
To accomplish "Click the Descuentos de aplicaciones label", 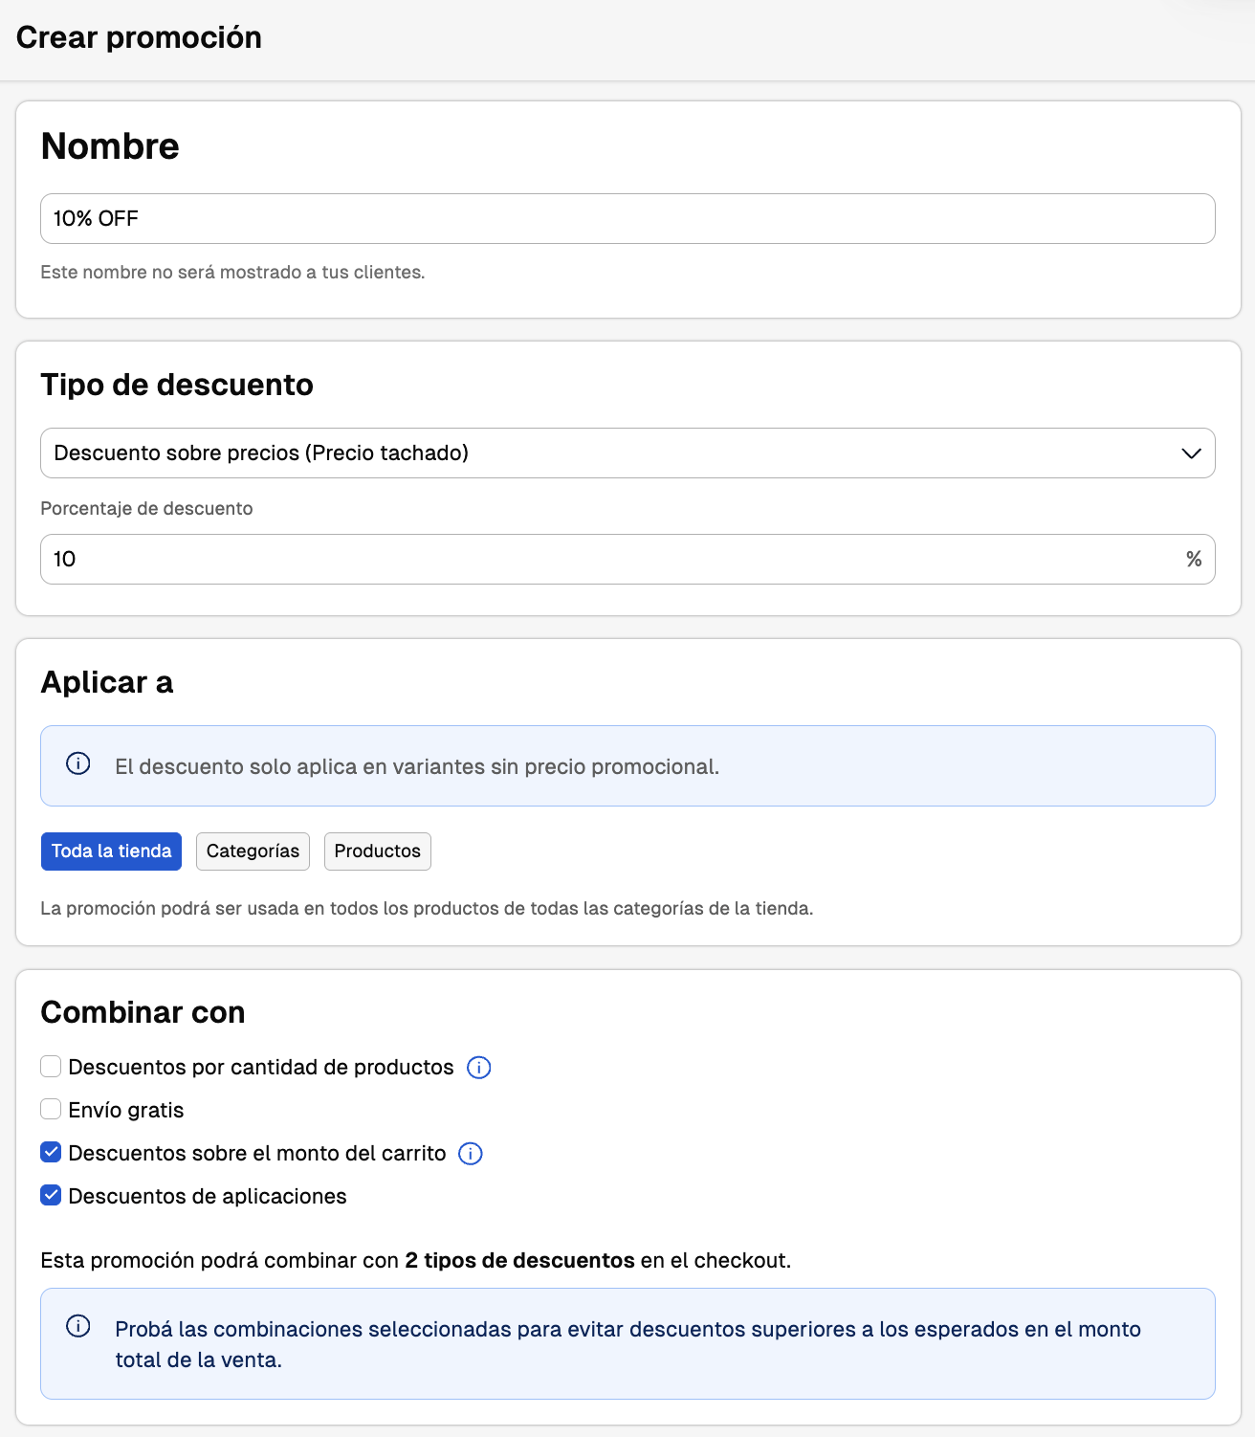I will (x=208, y=1197).
